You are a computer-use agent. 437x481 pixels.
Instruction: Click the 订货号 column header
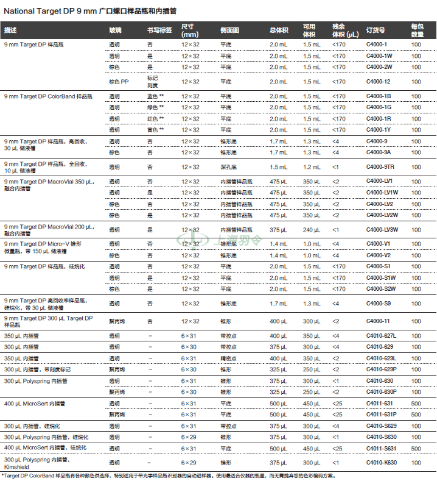click(376, 30)
